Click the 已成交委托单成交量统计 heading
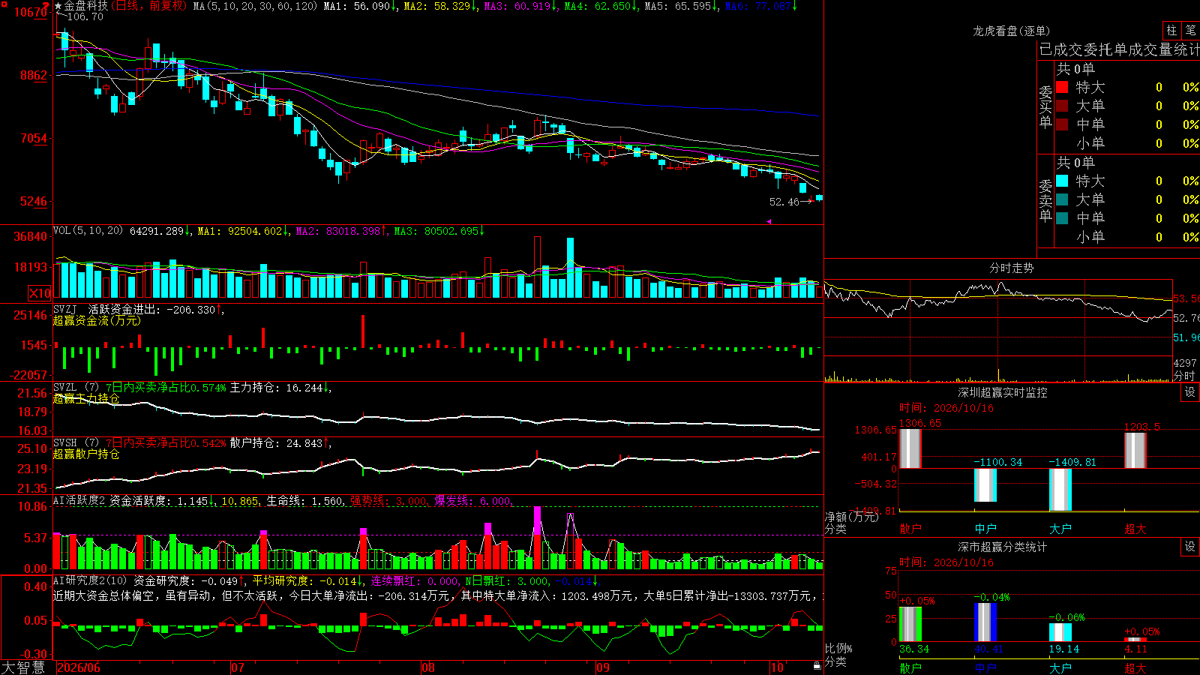Image resolution: width=1200 pixels, height=675 pixels. click(x=1119, y=49)
